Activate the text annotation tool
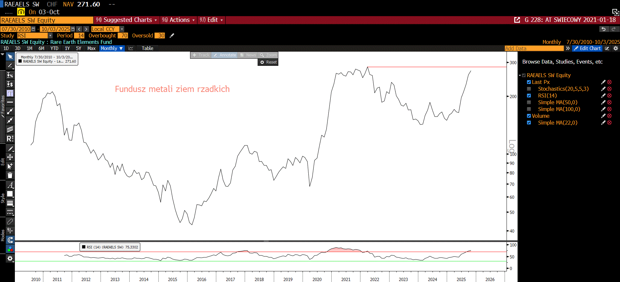The width and height of the screenshot is (620, 282). click(x=10, y=93)
